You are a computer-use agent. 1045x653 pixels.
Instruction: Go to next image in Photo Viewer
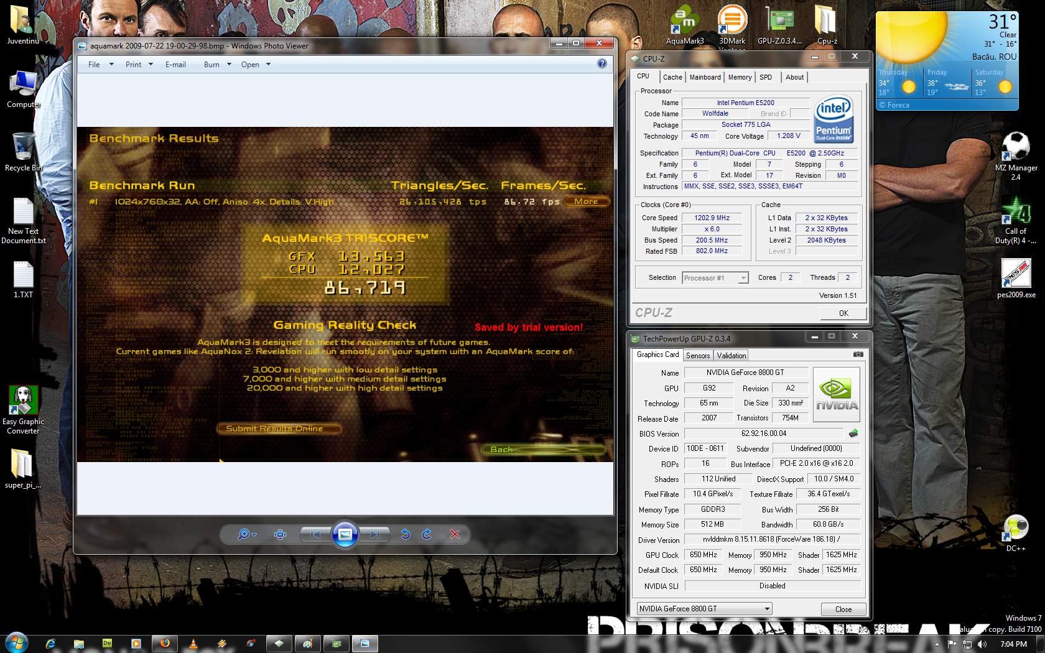(x=374, y=534)
